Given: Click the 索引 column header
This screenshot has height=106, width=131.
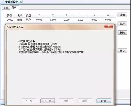Looking at the screenshot, I should pos(9,15).
